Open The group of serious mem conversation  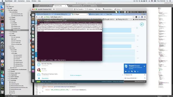50,75
